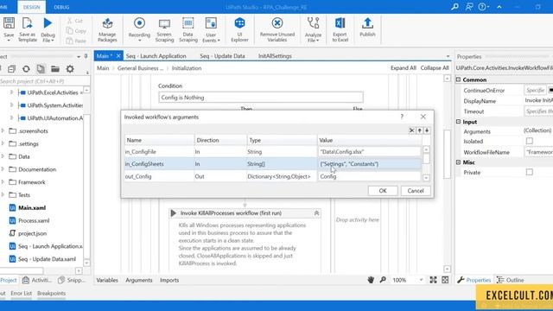Click refresh icon in project panel
Viewport: 553px width, 311px height.
(26, 69)
